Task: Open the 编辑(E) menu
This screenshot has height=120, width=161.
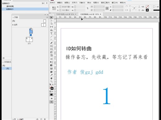Action: pos(60,2)
